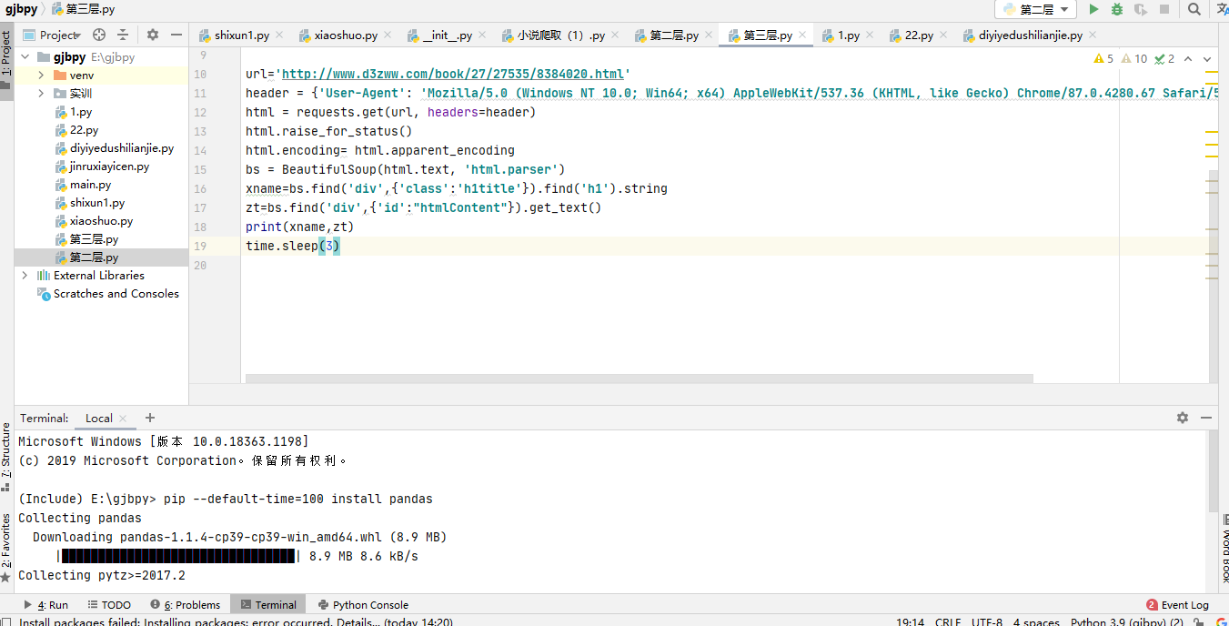The image size is (1229, 626).
Task: Close the 1.py editor tab
Action: tap(871, 35)
